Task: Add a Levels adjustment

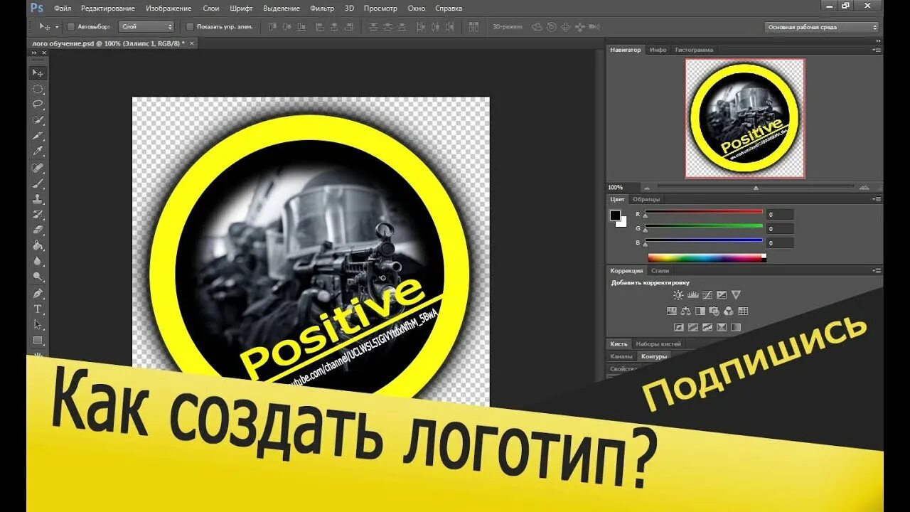Action: click(x=692, y=294)
